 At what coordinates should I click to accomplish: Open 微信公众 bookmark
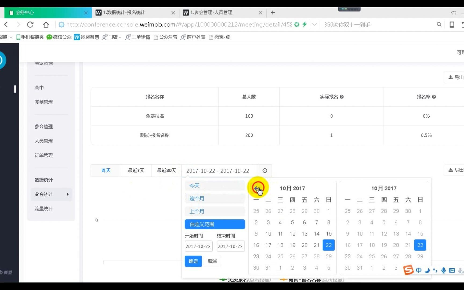(59, 37)
